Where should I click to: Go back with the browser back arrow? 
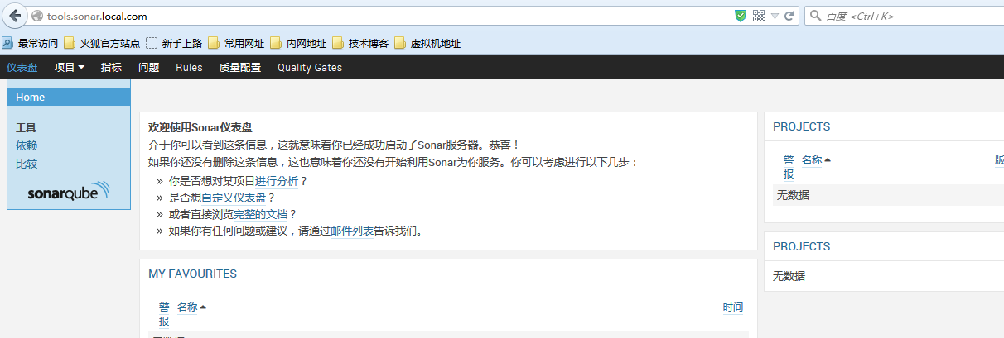click(15, 16)
